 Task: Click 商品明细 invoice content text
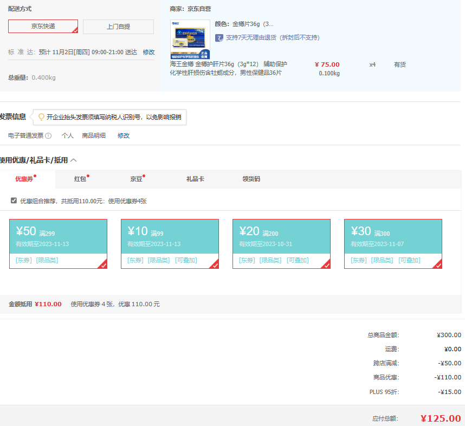click(x=94, y=136)
